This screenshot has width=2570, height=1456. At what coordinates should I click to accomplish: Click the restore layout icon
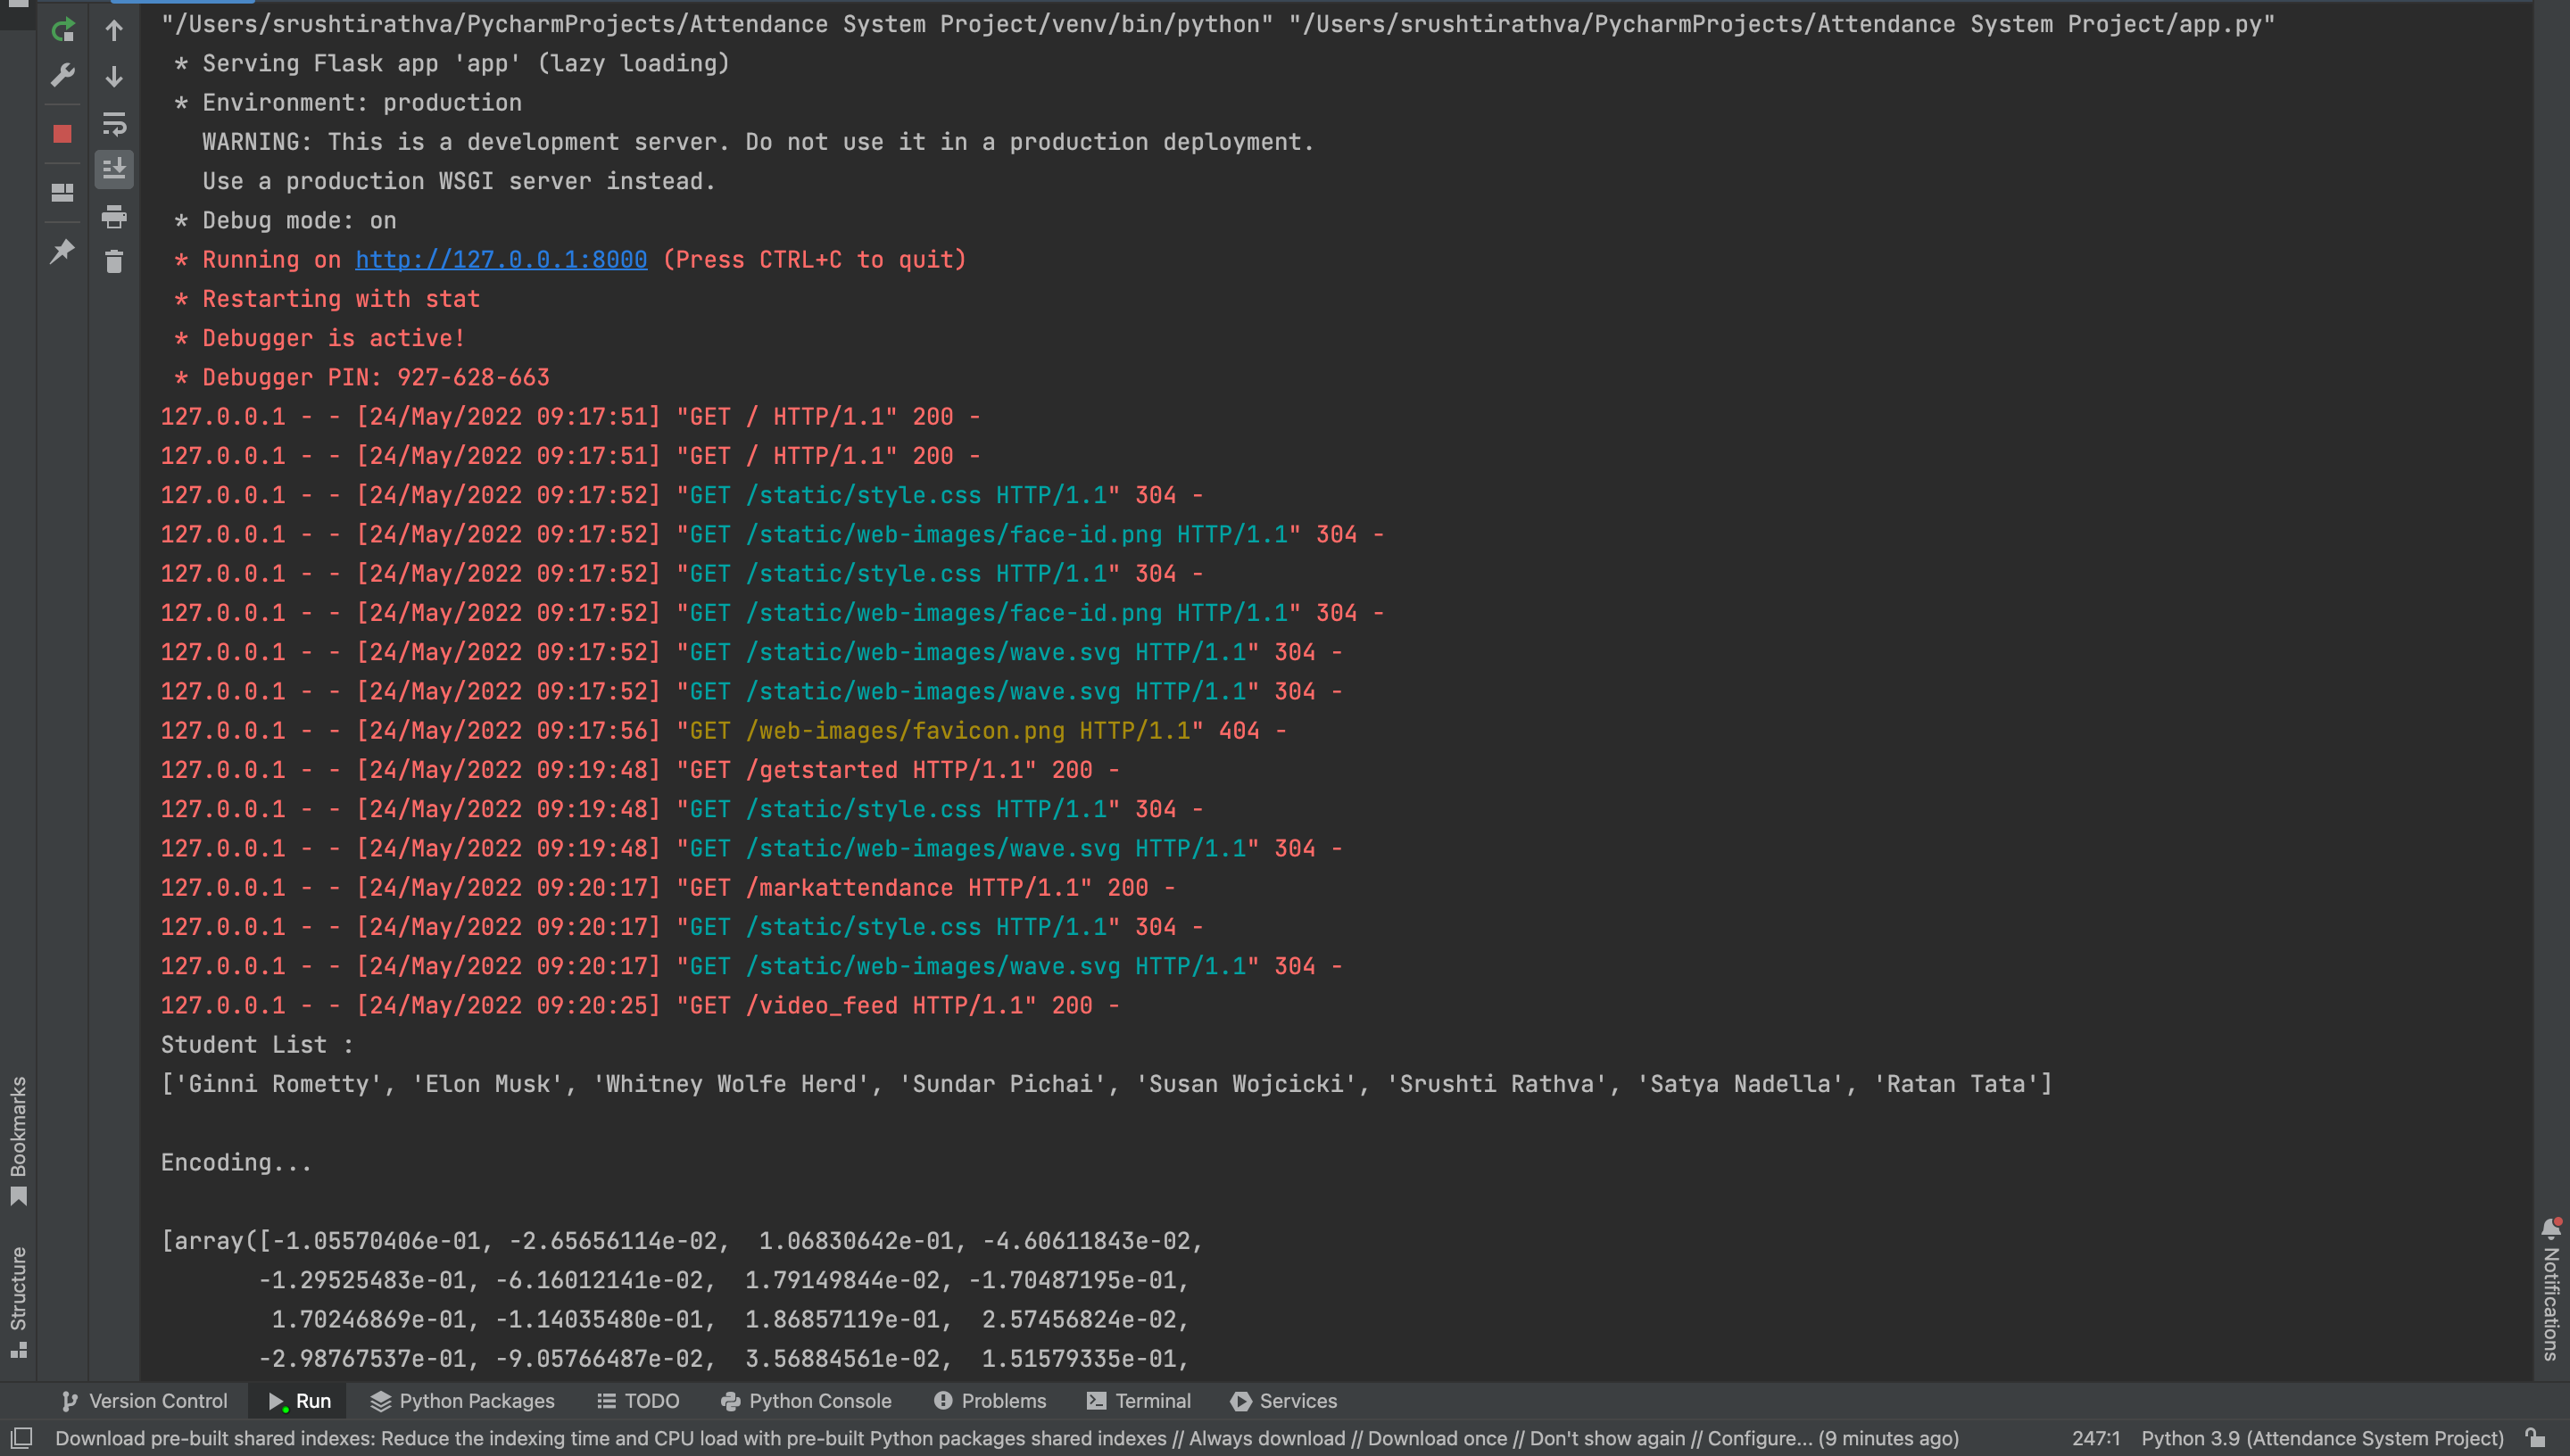(x=62, y=193)
